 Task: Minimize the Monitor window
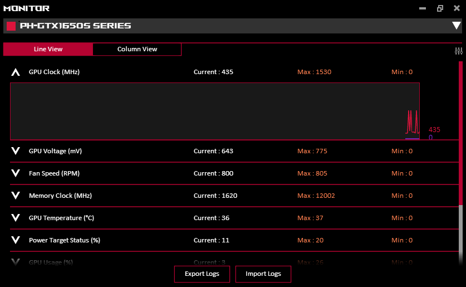pos(423,8)
